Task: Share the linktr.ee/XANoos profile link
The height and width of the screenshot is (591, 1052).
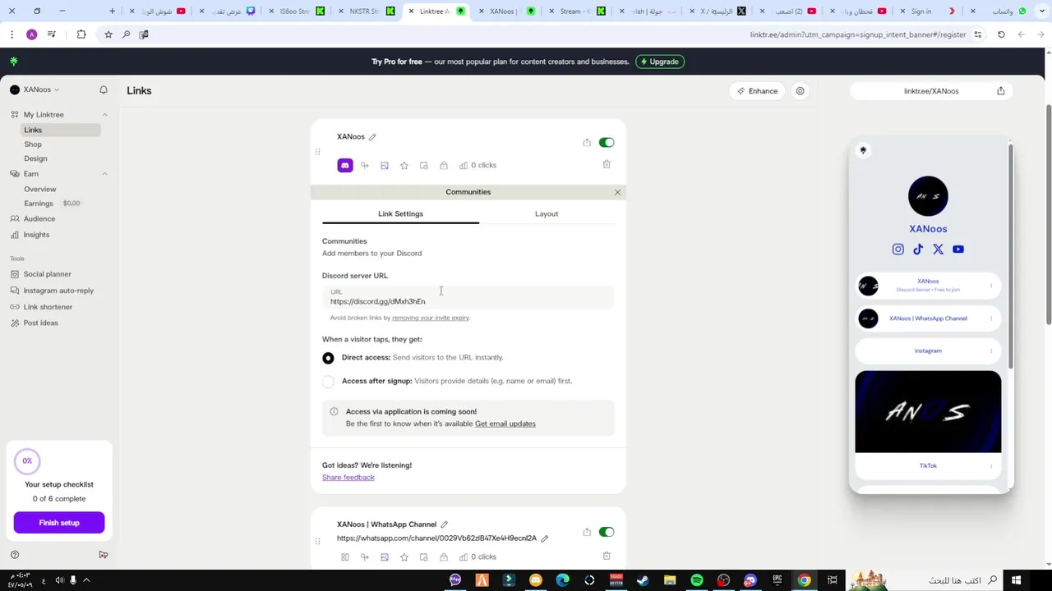Action: click(x=1000, y=91)
